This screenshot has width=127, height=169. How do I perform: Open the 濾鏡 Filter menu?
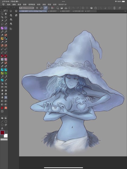[44, 4]
